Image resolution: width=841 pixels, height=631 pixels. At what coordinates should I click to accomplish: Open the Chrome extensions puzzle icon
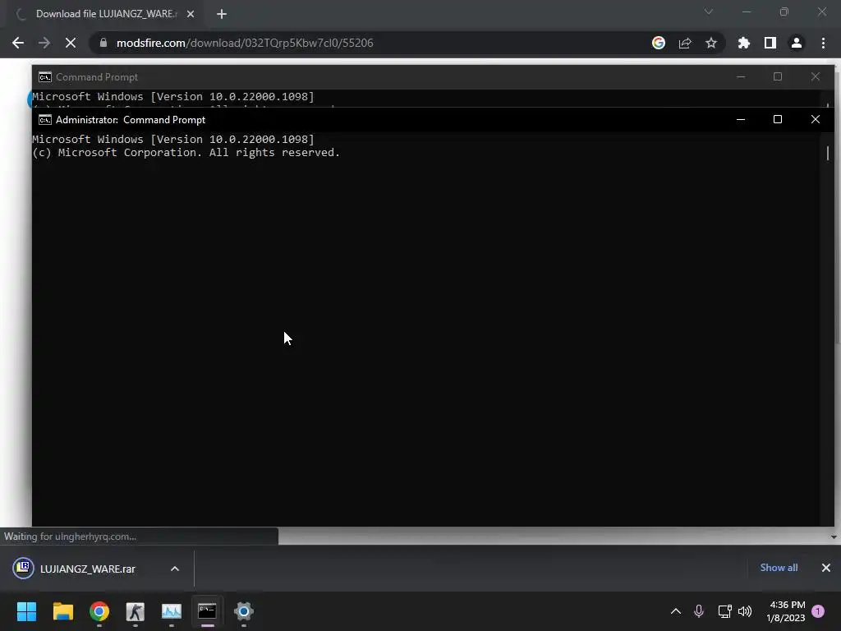point(744,43)
